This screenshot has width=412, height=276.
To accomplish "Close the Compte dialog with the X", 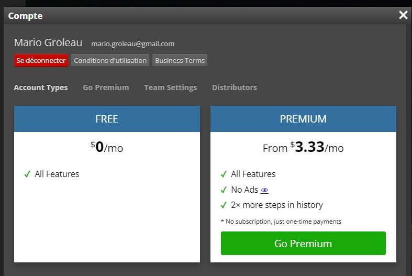I will coord(403,15).
